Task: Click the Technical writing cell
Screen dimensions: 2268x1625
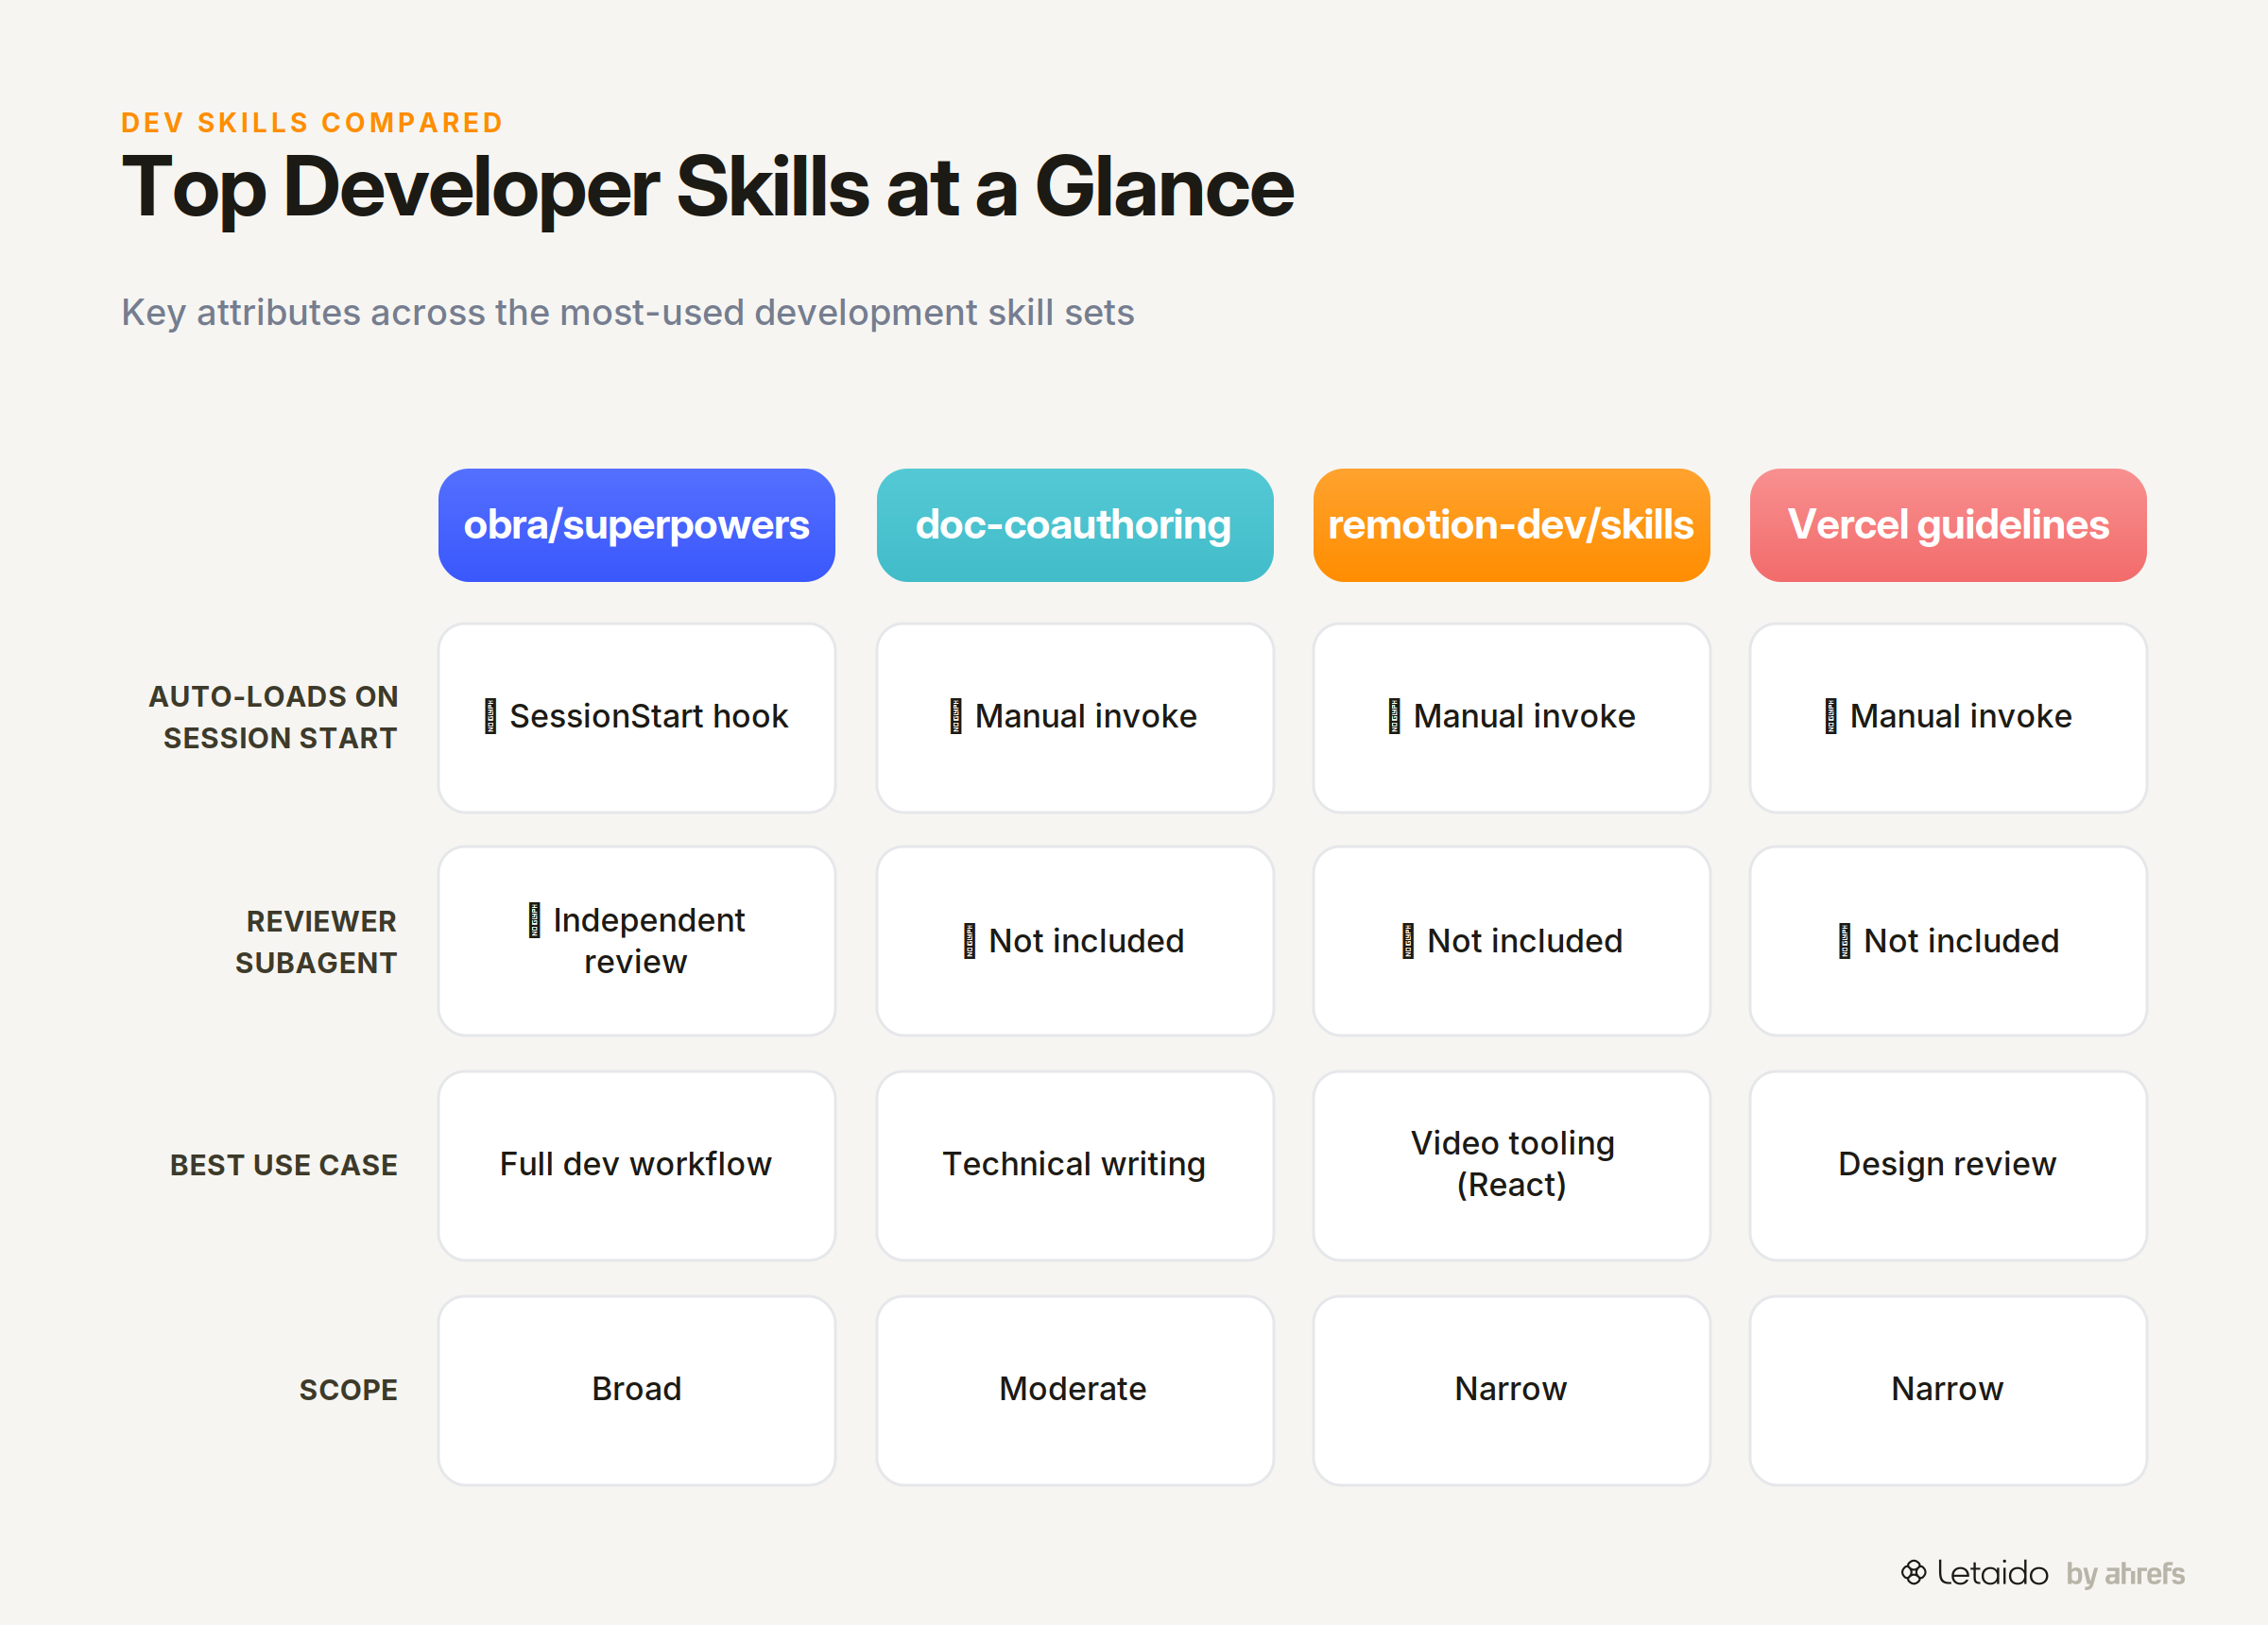Action: click(x=1075, y=1165)
